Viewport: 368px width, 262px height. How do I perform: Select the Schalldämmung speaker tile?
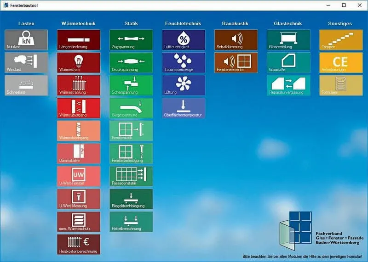tap(236, 40)
